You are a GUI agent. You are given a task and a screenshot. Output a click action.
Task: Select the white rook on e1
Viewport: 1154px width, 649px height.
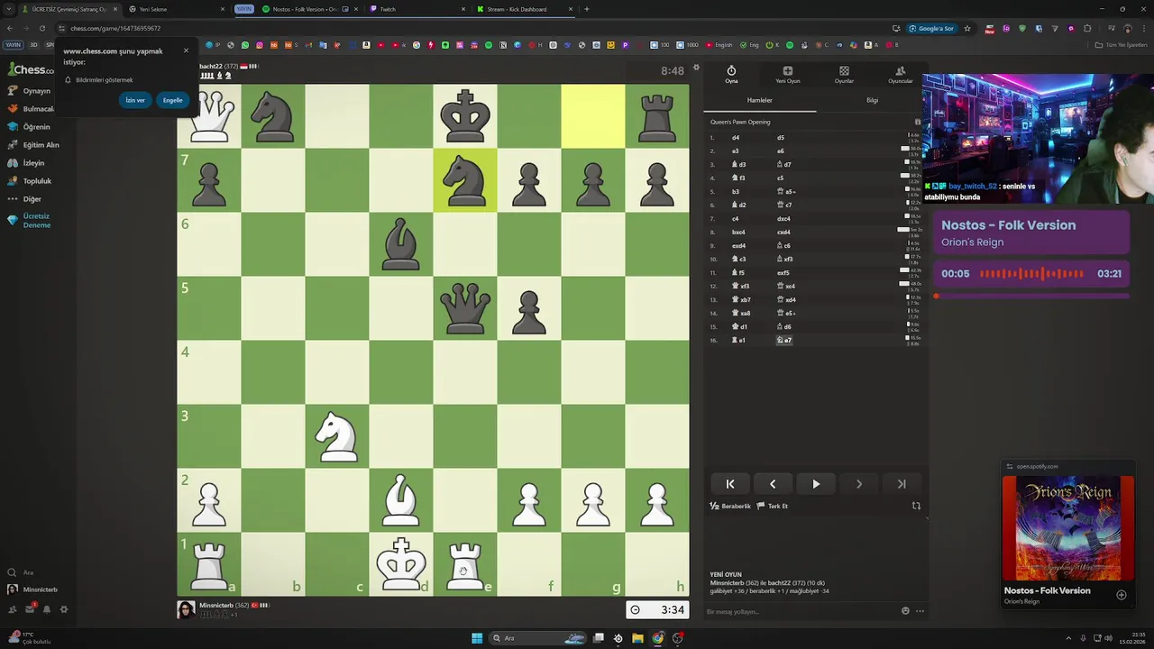(x=465, y=564)
